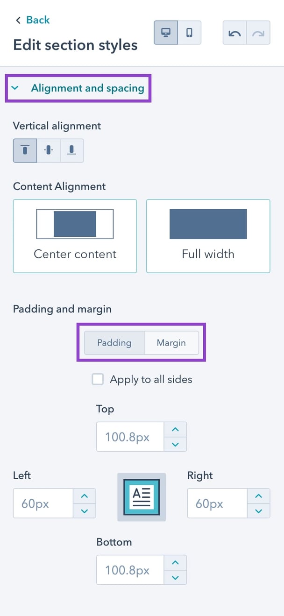Switch to the Padding tab

(114, 343)
